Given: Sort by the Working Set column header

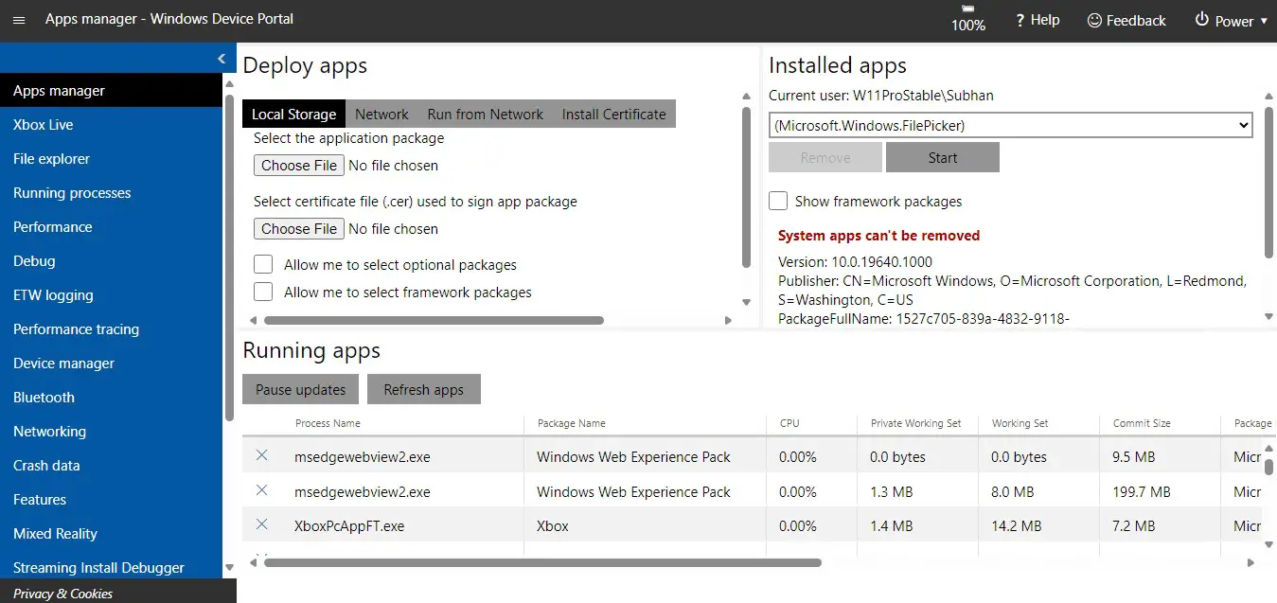Looking at the screenshot, I should coord(1020,423).
